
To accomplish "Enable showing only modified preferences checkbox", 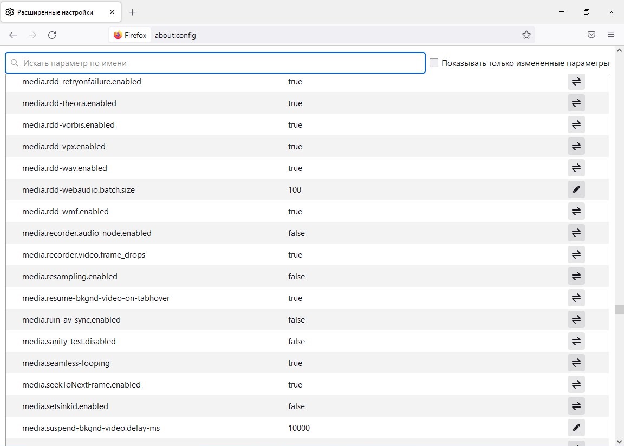I will (x=434, y=63).
